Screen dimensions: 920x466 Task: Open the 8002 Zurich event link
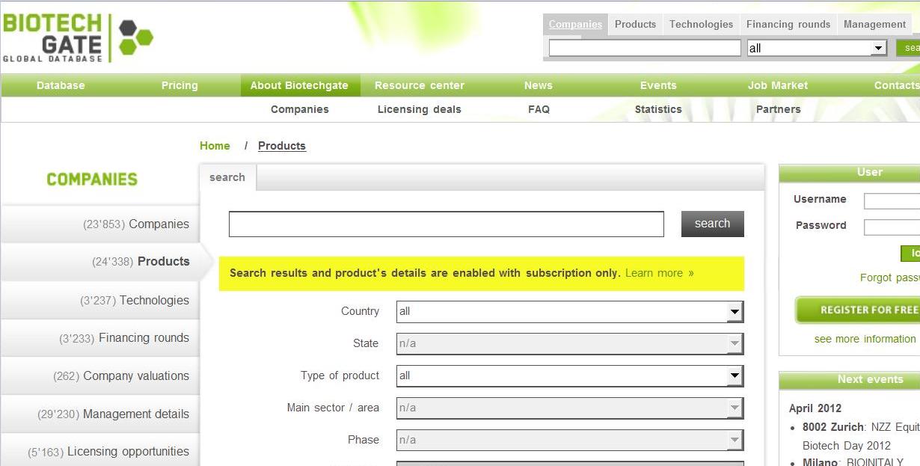tap(833, 427)
